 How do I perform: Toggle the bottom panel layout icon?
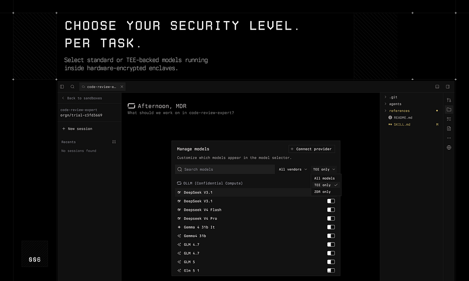pos(437,87)
